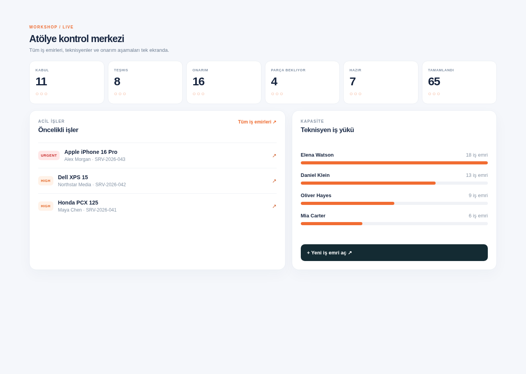Open the 'Tüm iş emirleri' link

click(257, 122)
